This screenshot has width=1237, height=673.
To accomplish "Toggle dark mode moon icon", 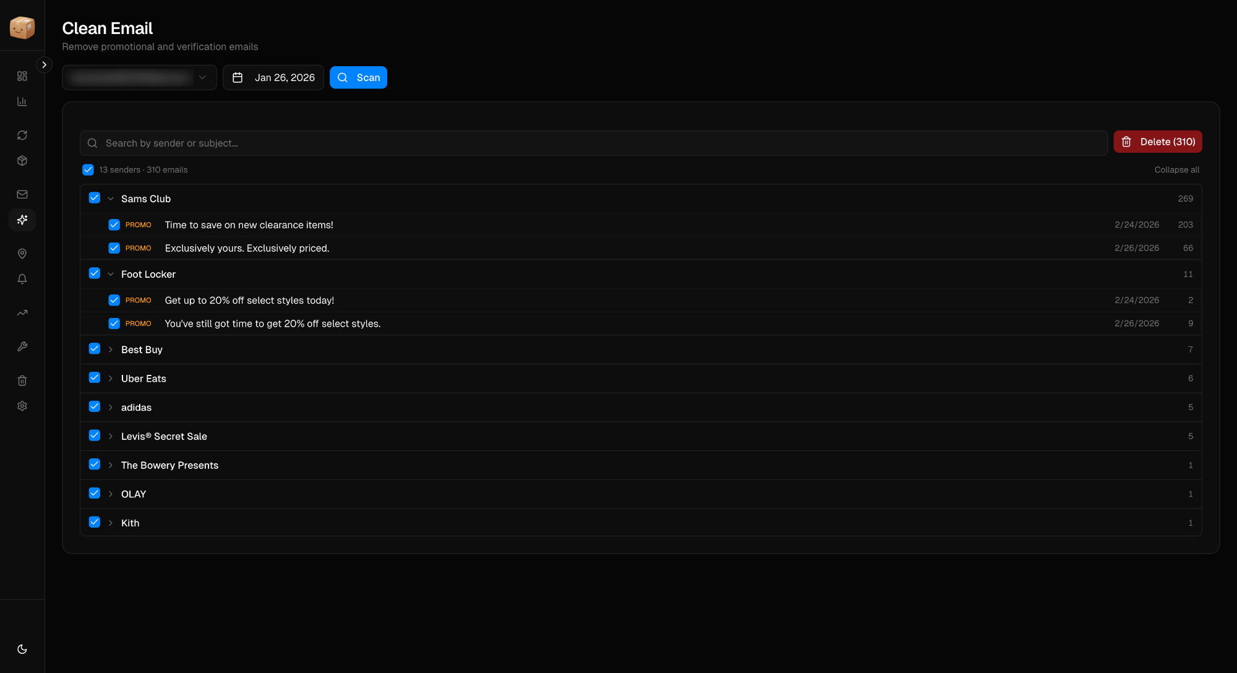I will [x=22, y=649].
